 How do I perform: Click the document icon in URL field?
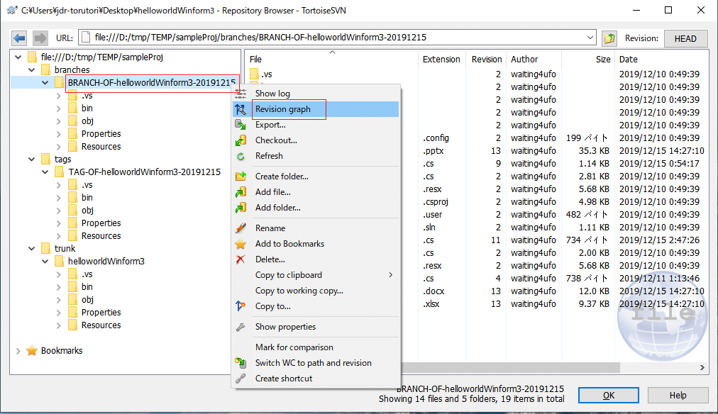point(85,38)
